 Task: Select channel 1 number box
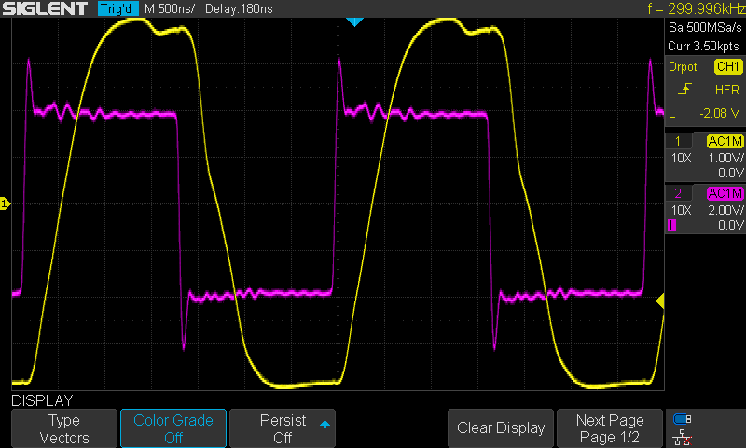point(678,141)
